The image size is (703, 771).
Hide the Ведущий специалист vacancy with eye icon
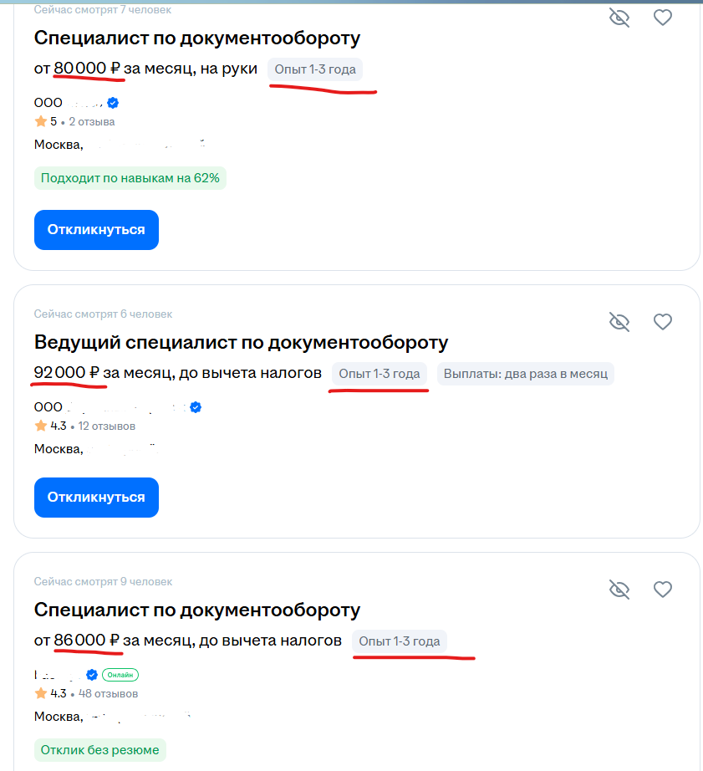619,322
